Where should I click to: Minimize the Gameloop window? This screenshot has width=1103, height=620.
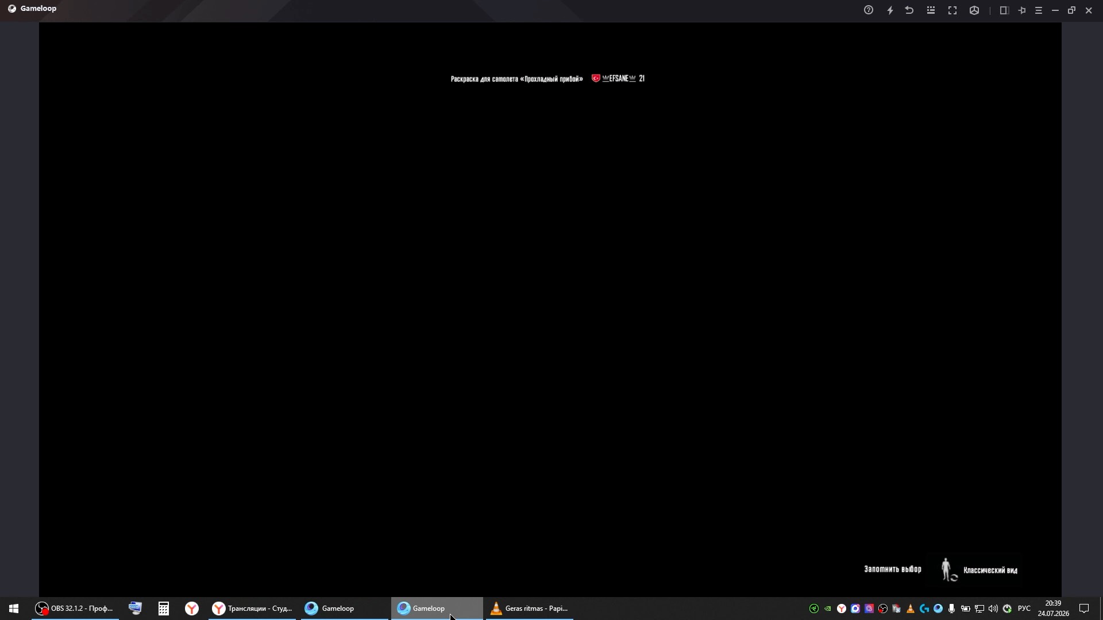coord(1055,10)
